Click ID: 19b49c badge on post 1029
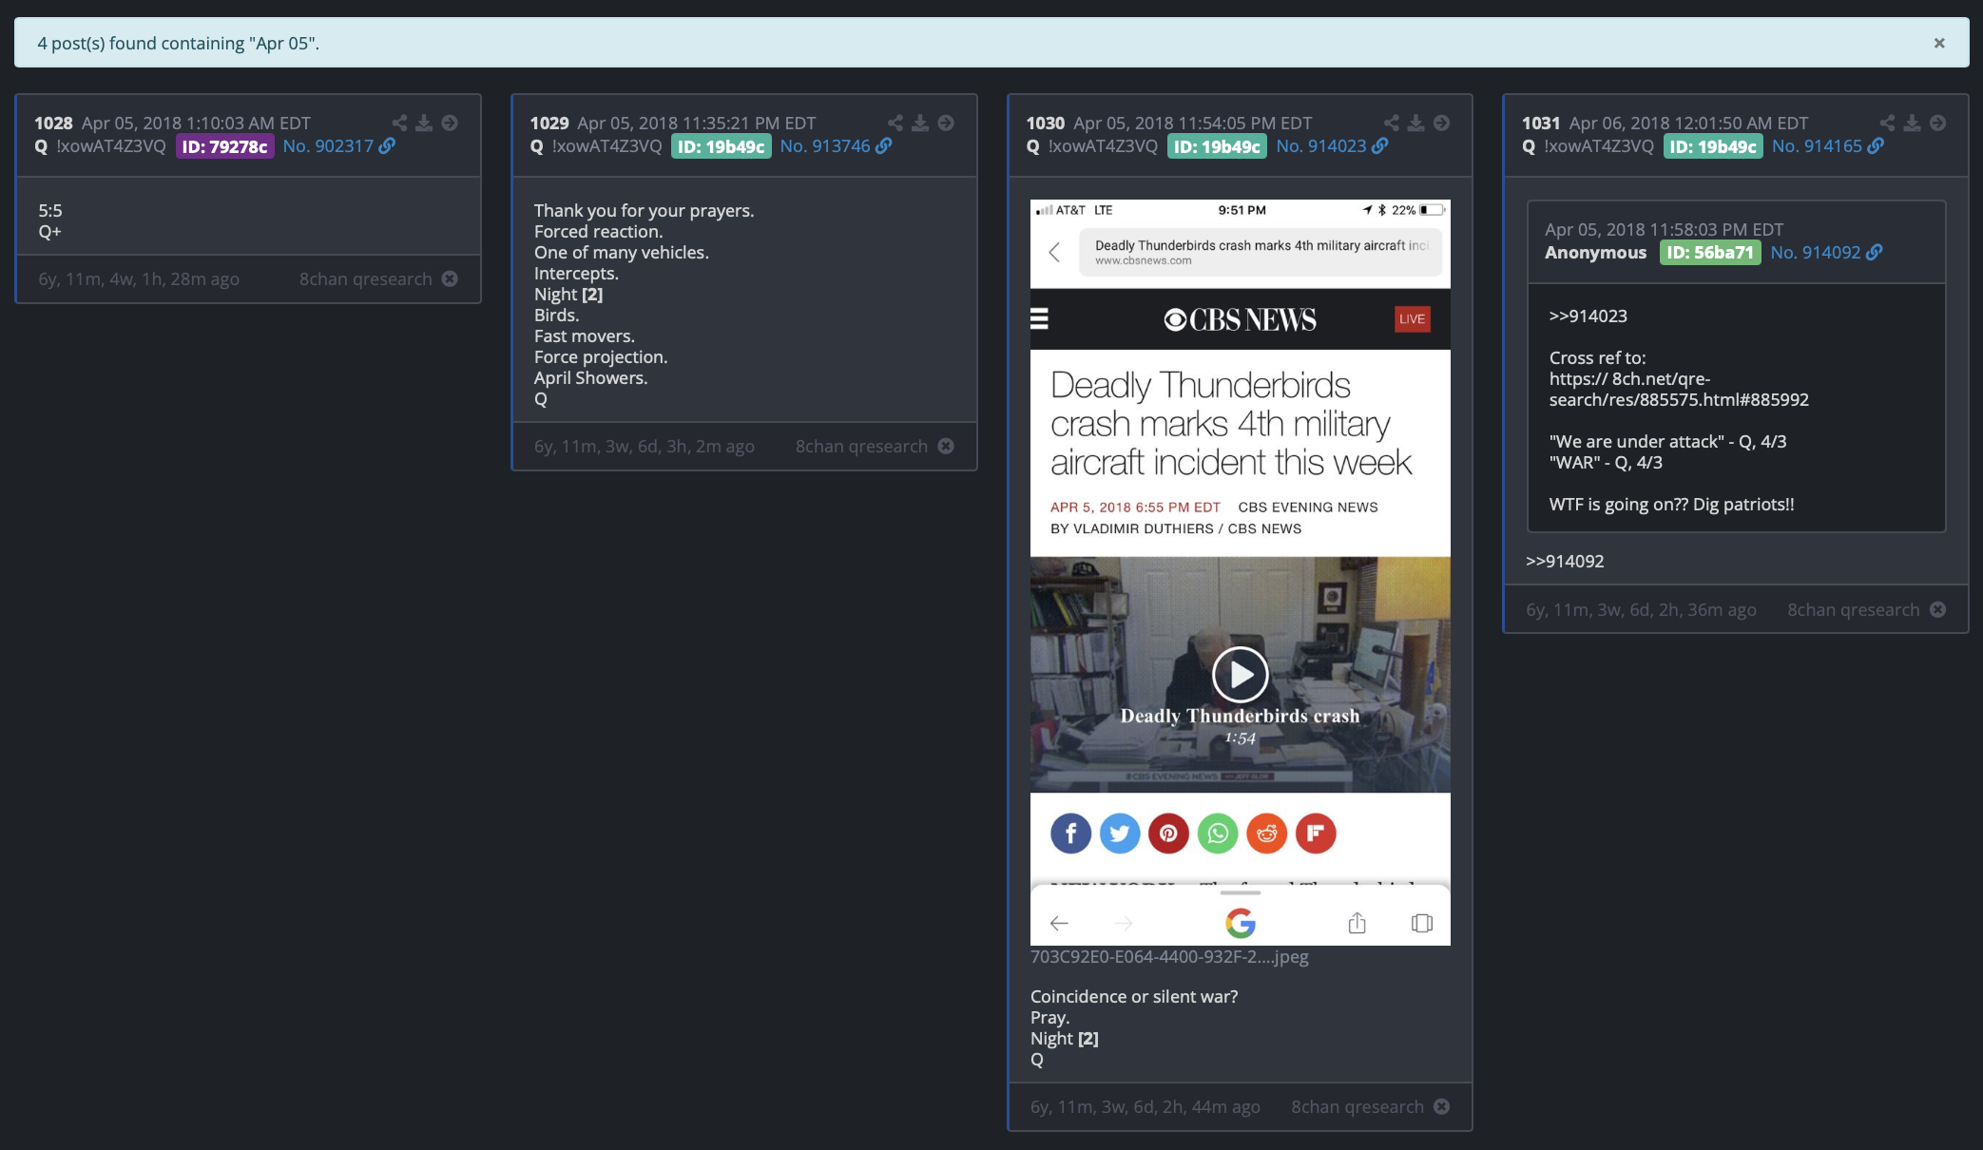Viewport: 1983px width, 1150px height. pos(722,146)
